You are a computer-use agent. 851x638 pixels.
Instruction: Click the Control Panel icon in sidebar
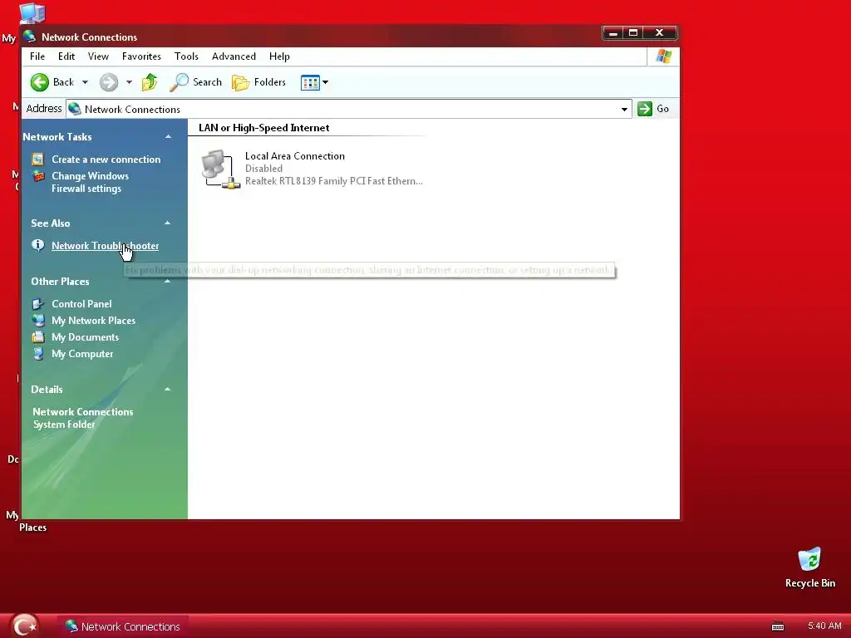[x=38, y=304]
